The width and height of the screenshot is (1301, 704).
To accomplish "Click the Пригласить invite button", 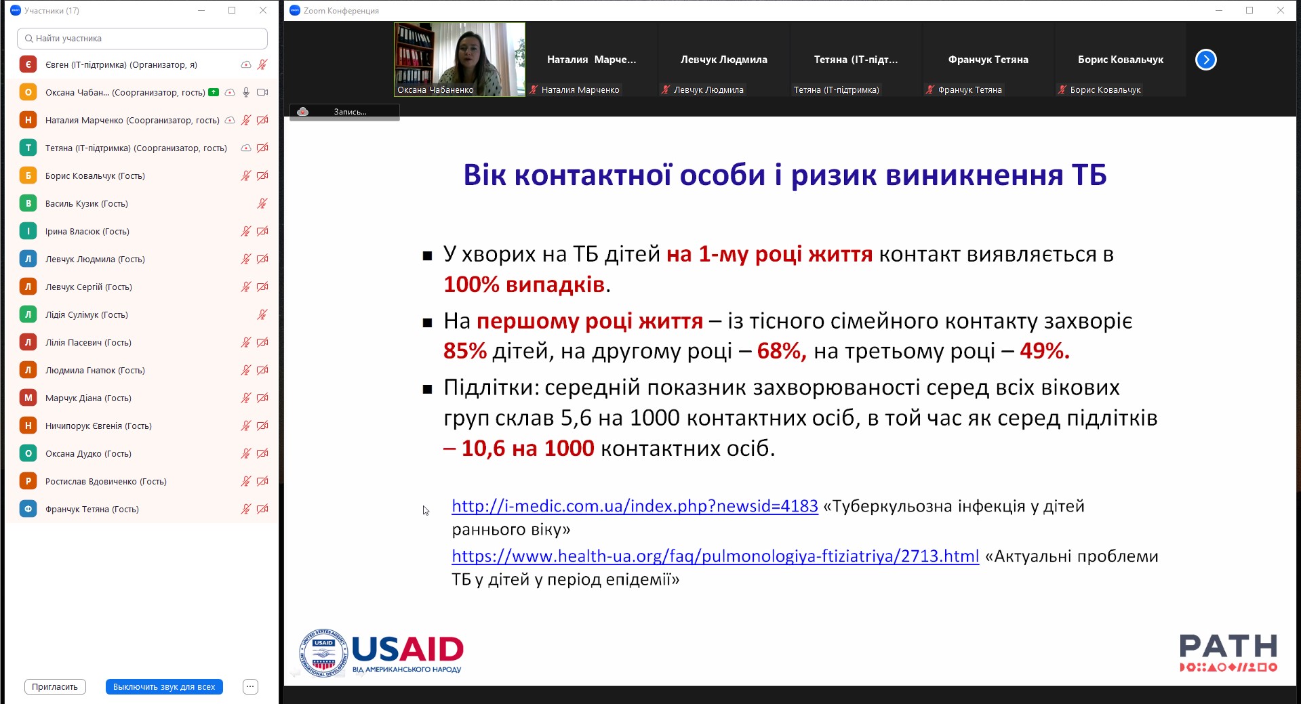I will (55, 686).
